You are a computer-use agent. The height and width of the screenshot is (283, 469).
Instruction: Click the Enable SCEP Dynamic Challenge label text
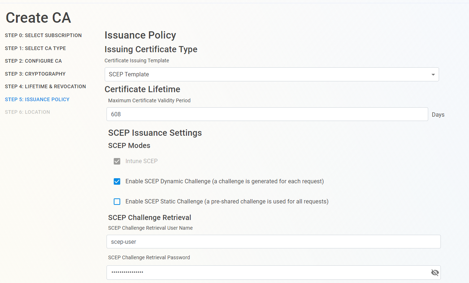[x=225, y=181]
